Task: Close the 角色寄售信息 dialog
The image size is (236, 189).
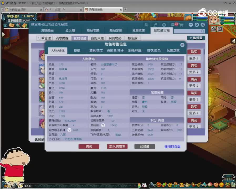Action: coord(182,45)
